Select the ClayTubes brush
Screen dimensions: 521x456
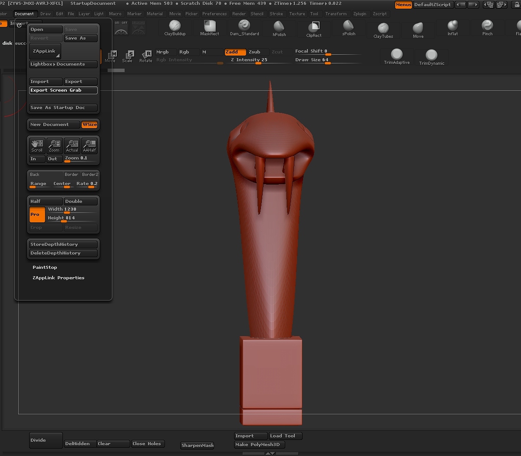[x=383, y=30]
